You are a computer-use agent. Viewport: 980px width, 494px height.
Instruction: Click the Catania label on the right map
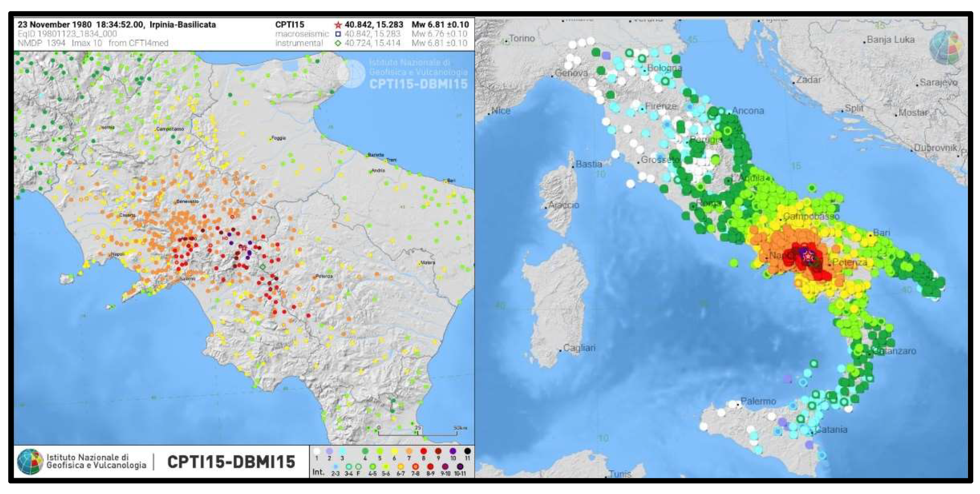coord(831,429)
